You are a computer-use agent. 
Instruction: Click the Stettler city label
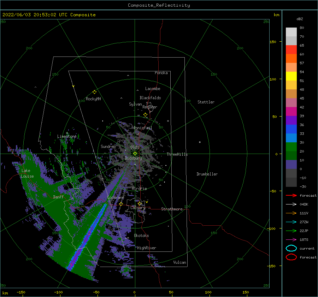(x=206, y=102)
